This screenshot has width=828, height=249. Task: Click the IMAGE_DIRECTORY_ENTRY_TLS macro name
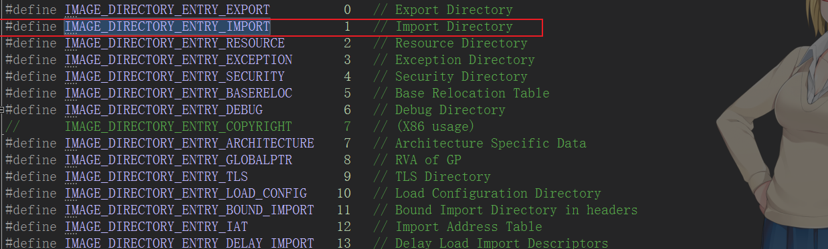pos(157,177)
